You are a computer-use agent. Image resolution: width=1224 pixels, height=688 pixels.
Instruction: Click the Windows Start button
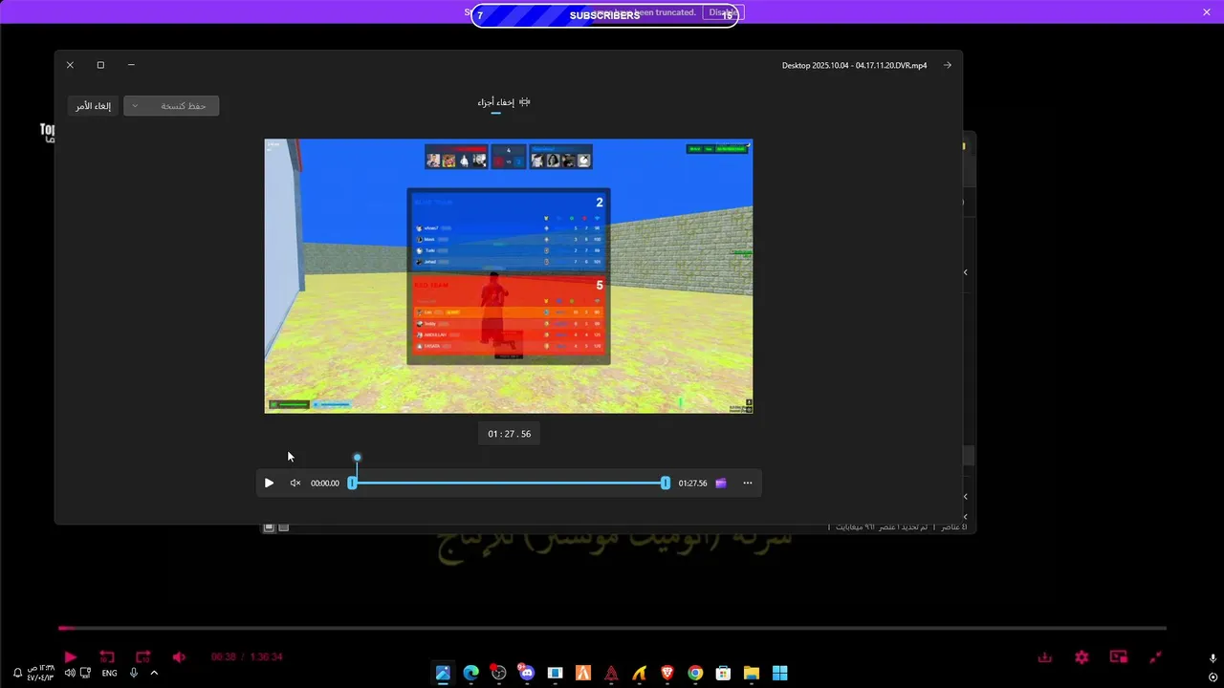pos(779,673)
